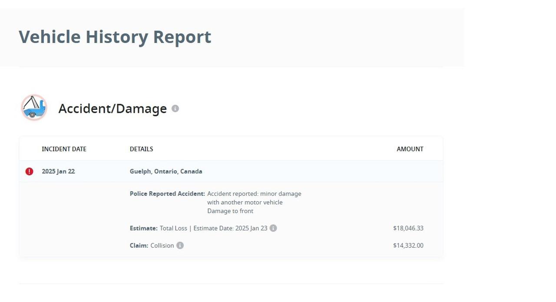The height and width of the screenshot is (302, 556).
Task: Open the info icon beside Accident/Damage heading
Action: [x=175, y=108]
